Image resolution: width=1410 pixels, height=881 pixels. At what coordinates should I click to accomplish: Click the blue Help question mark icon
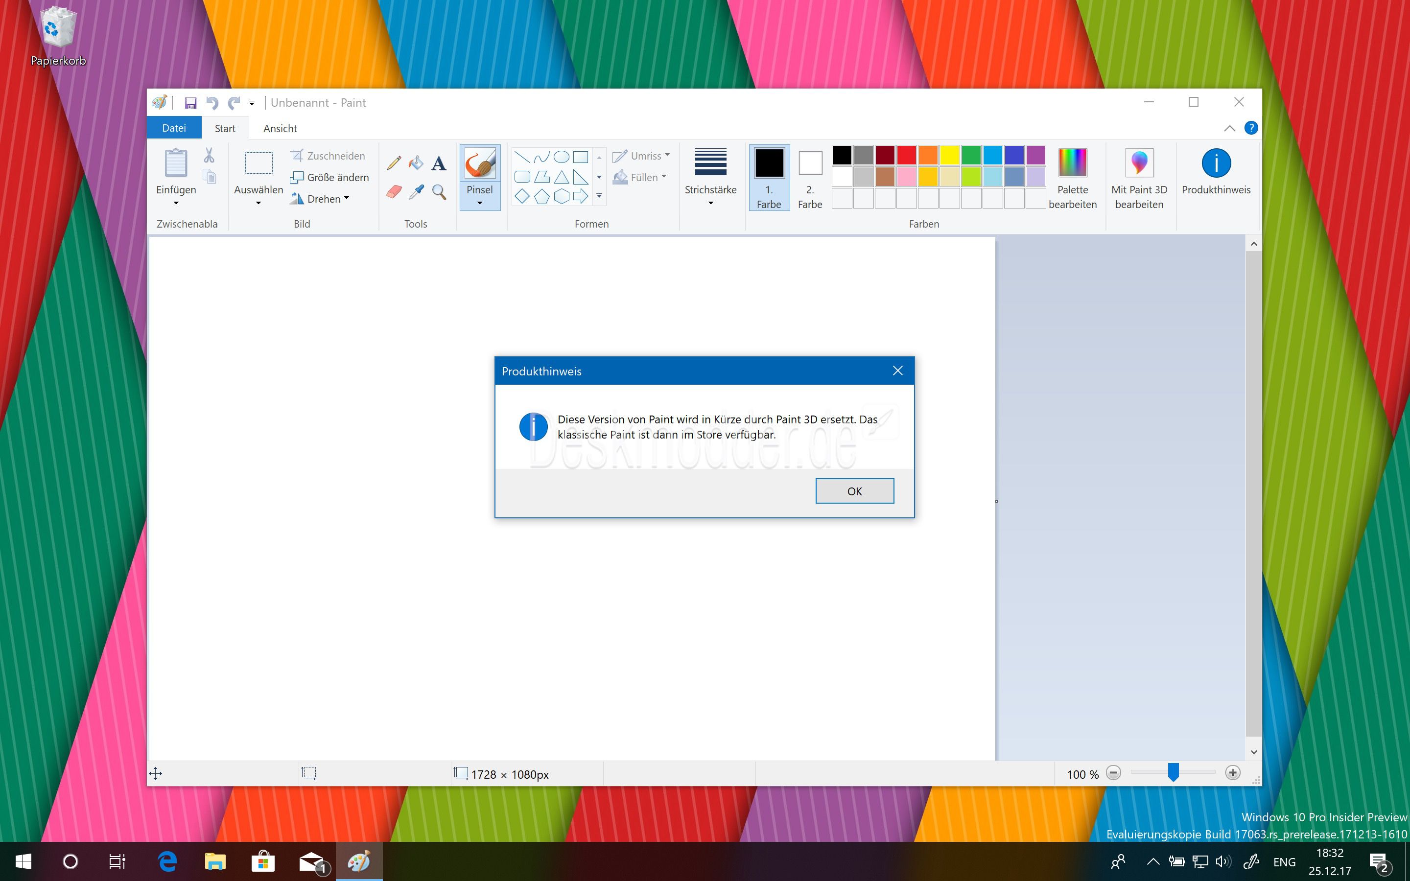[x=1251, y=128]
